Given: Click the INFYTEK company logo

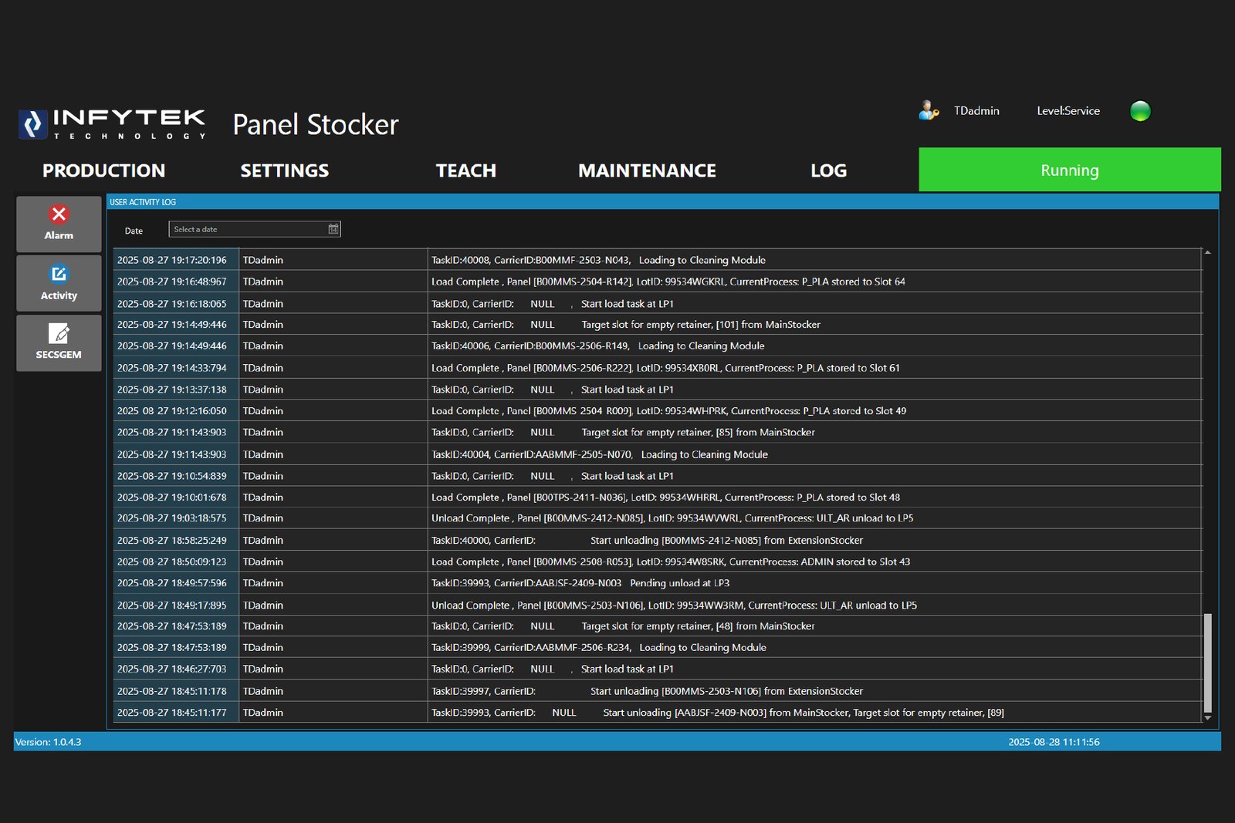Looking at the screenshot, I should coord(111,122).
